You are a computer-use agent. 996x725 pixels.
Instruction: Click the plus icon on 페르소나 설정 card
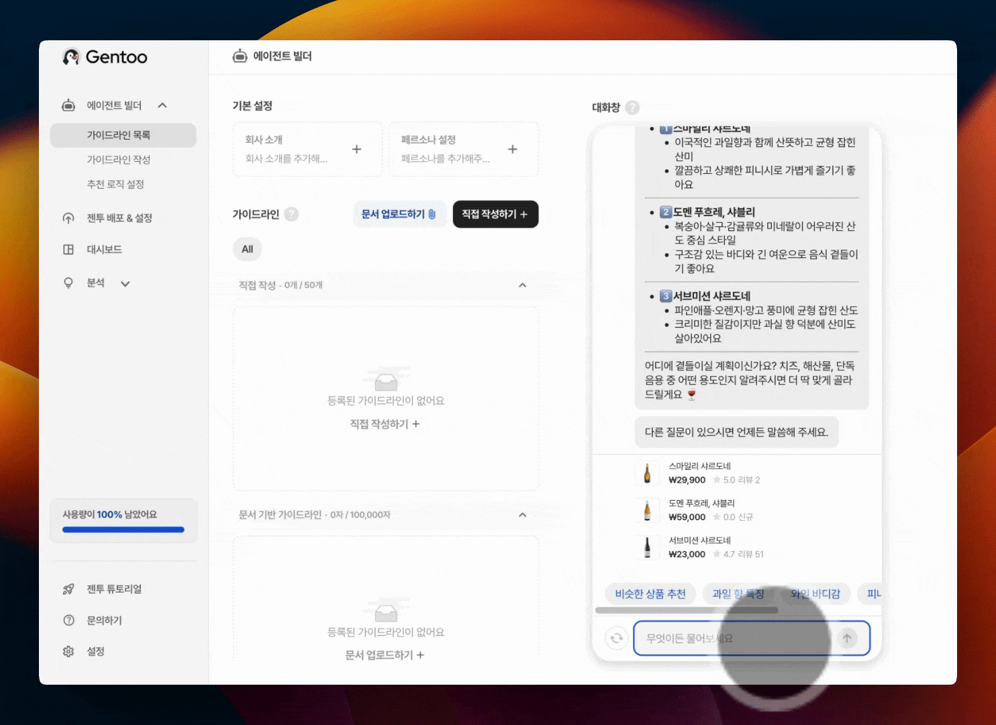point(513,149)
